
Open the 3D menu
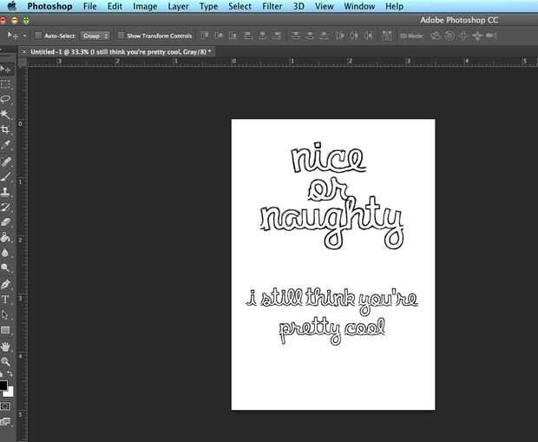(299, 6)
